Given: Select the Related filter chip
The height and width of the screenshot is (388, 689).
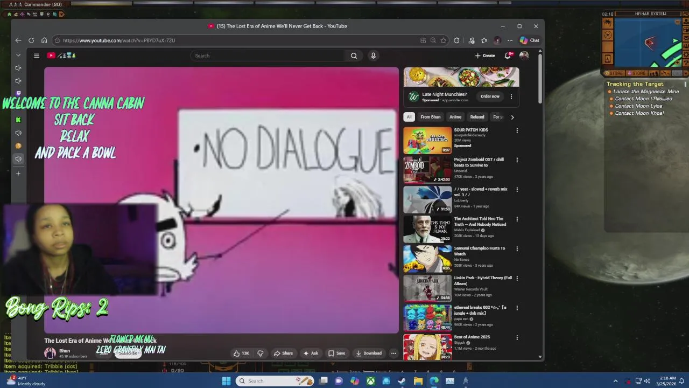Looking at the screenshot, I should point(477,117).
